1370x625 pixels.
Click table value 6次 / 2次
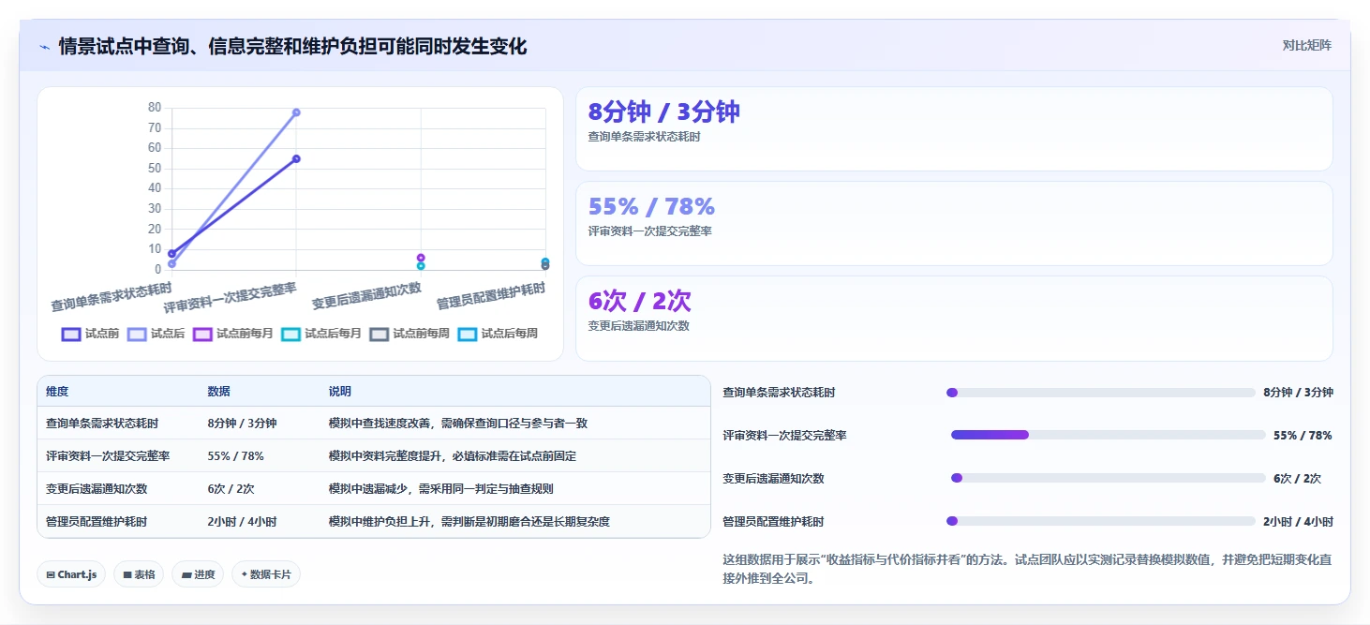coord(231,489)
